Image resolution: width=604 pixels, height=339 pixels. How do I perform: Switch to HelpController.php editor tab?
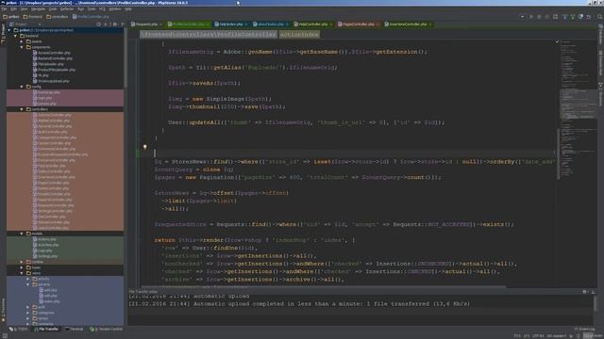tap(312, 24)
